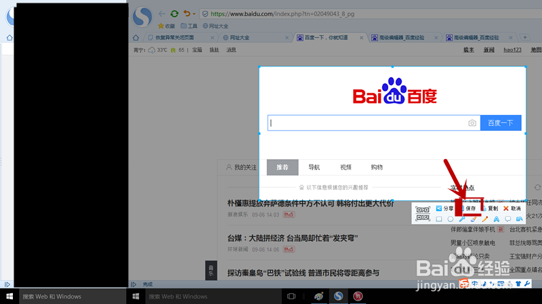
Task: Select the 导航 tab
Action: click(x=314, y=167)
